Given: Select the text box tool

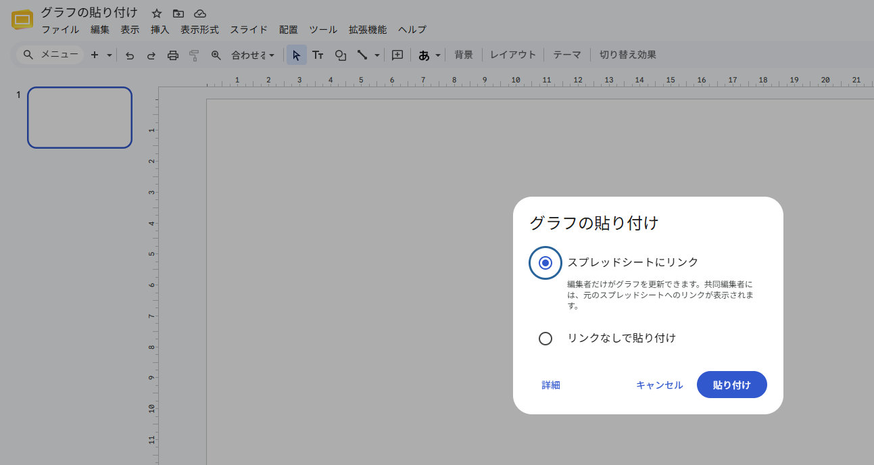Looking at the screenshot, I should [x=318, y=55].
